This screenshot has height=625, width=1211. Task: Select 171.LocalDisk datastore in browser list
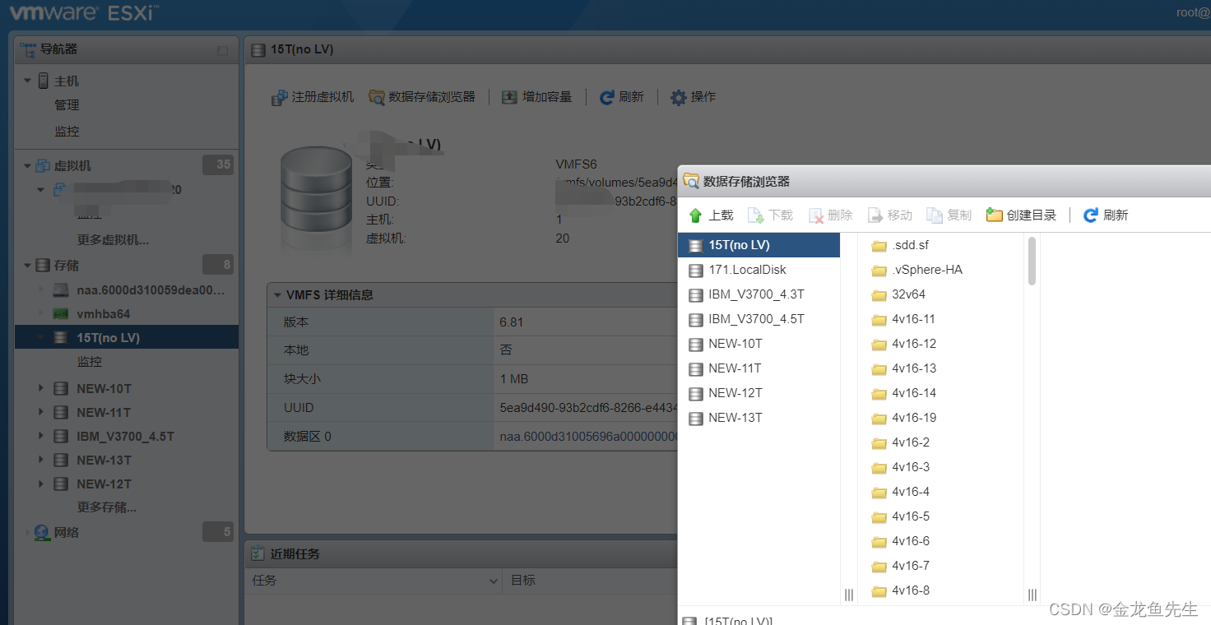[x=759, y=270]
